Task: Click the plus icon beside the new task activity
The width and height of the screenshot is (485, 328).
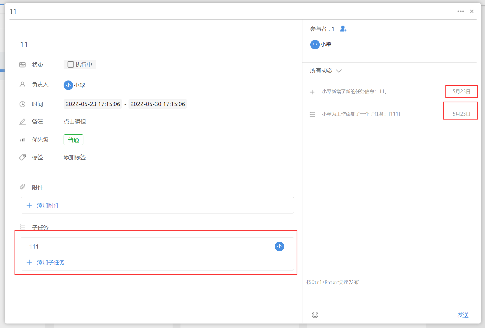Action: (x=312, y=92)
